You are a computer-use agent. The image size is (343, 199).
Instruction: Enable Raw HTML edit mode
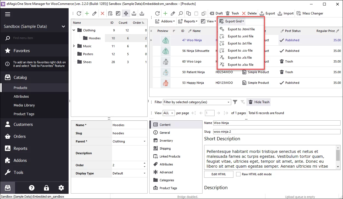[238, 174]
